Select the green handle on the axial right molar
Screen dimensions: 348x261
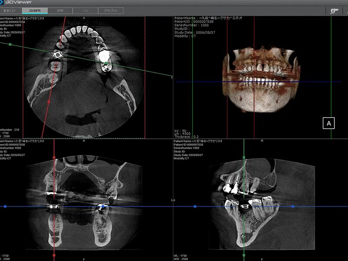(106, 64)
